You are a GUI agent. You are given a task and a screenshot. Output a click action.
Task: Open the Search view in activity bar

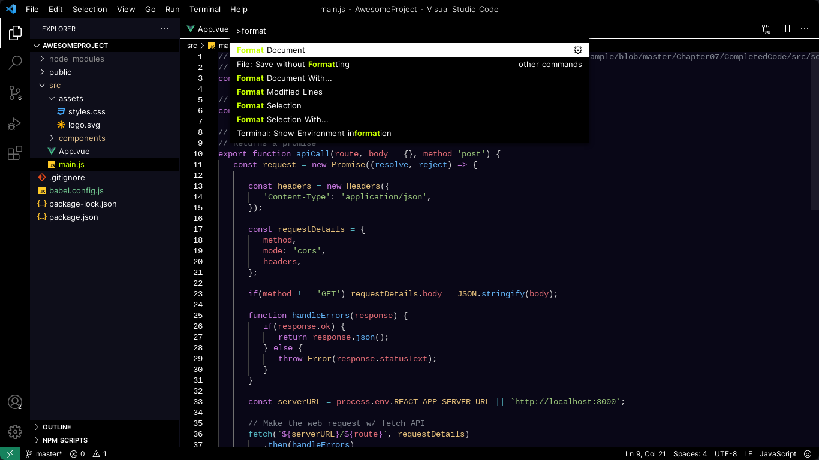[x=15, y=62]
